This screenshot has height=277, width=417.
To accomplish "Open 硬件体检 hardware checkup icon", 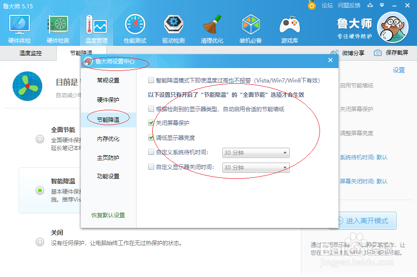I will tap(20, 25).
